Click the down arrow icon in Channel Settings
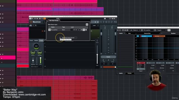Viewport: 179px width, 100px height. [x=125, y=30]
